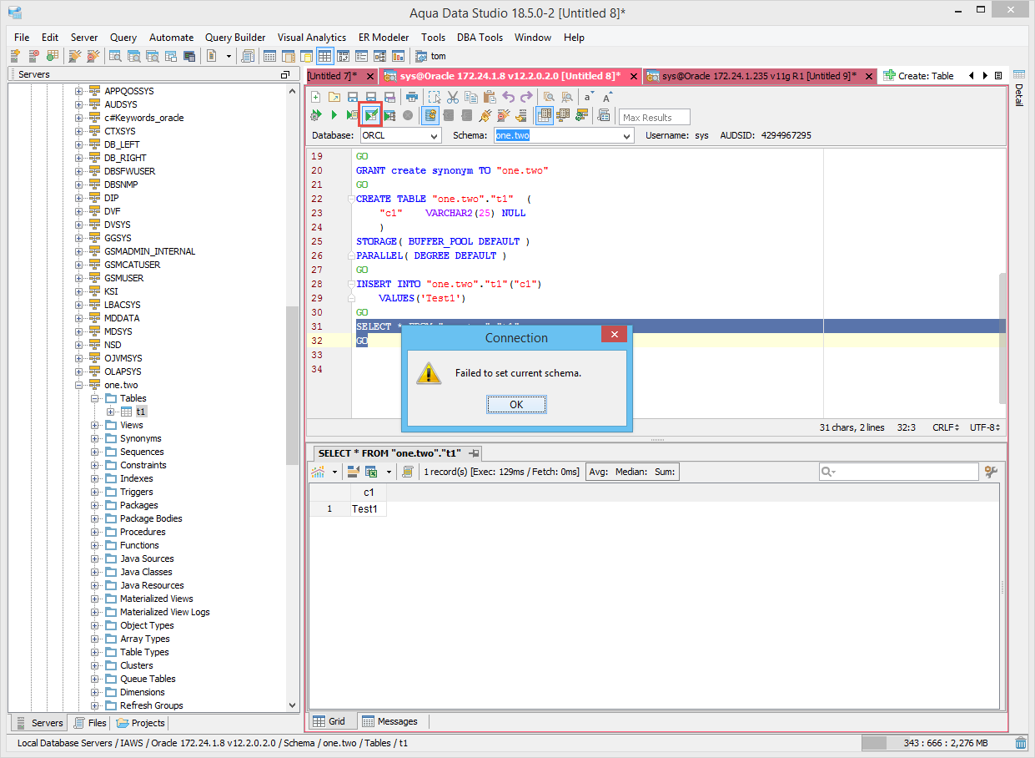This screenshot has height=758, width=1035.
Task: Click the new script icon in editor toolbar
Action: [x=315, y=97]
